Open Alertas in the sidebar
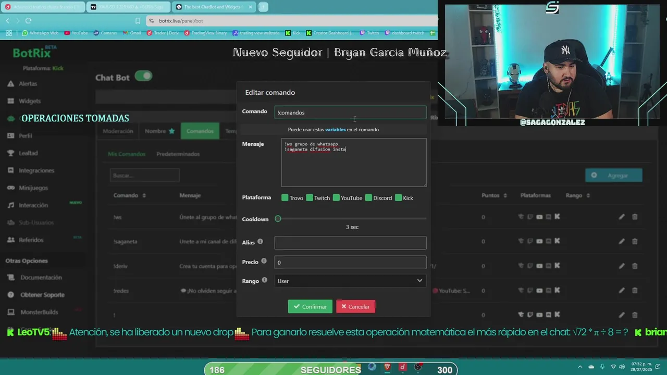Screen dimensions: 667x375 tap(28, 84)
